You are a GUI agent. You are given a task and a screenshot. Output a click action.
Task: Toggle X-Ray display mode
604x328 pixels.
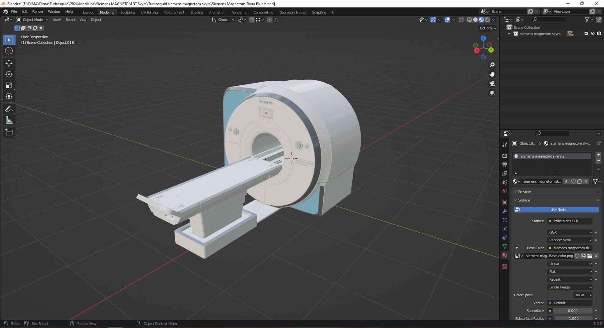point(461,20)
